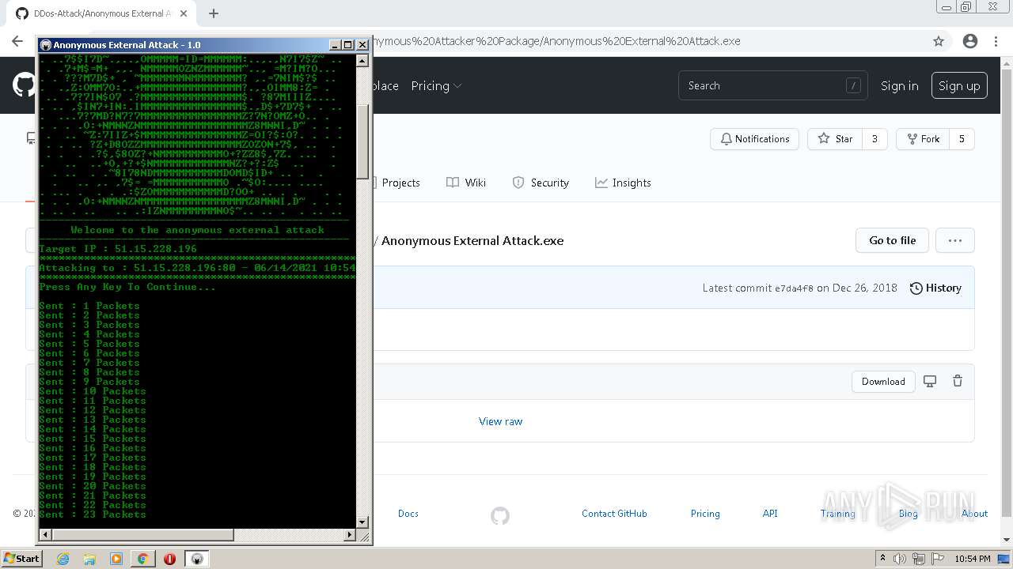Open the Chrome taskbar icon
1013x569 pixels.
point(142,559)
